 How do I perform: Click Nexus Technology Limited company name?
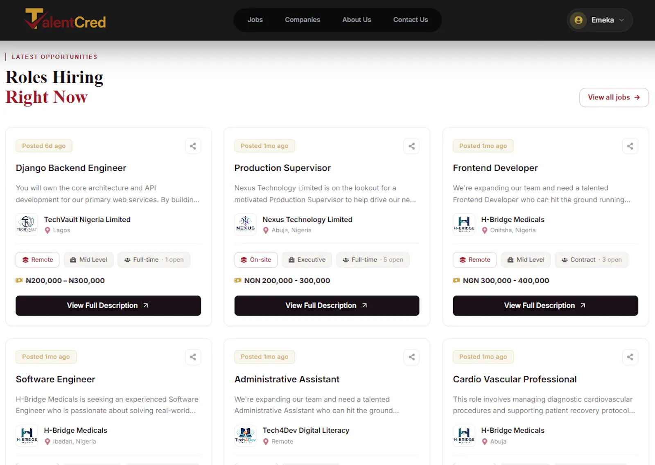[x=307, y=219]
